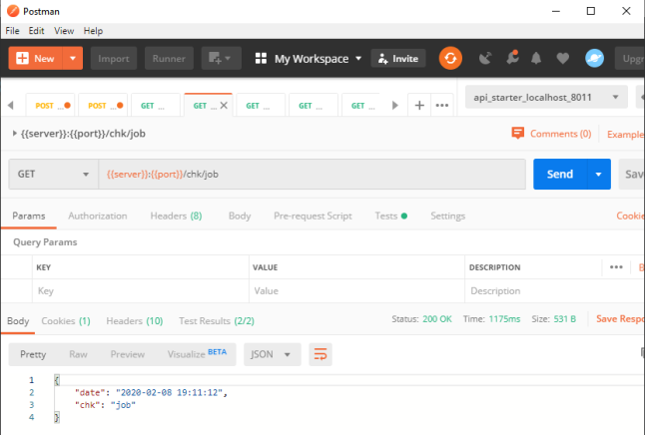
Task: Switch to the request Body tab
Action: click(x=240, y=216)
